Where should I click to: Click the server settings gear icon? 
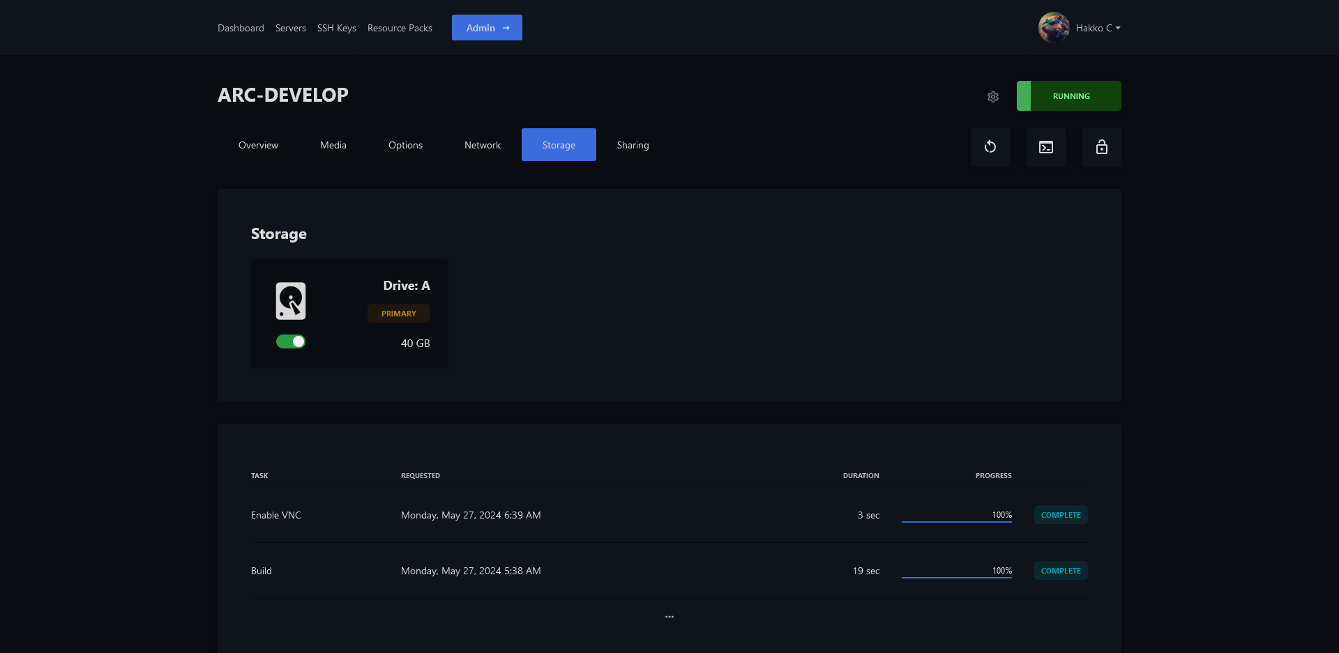pyautogui.click(x=993, y=97)
